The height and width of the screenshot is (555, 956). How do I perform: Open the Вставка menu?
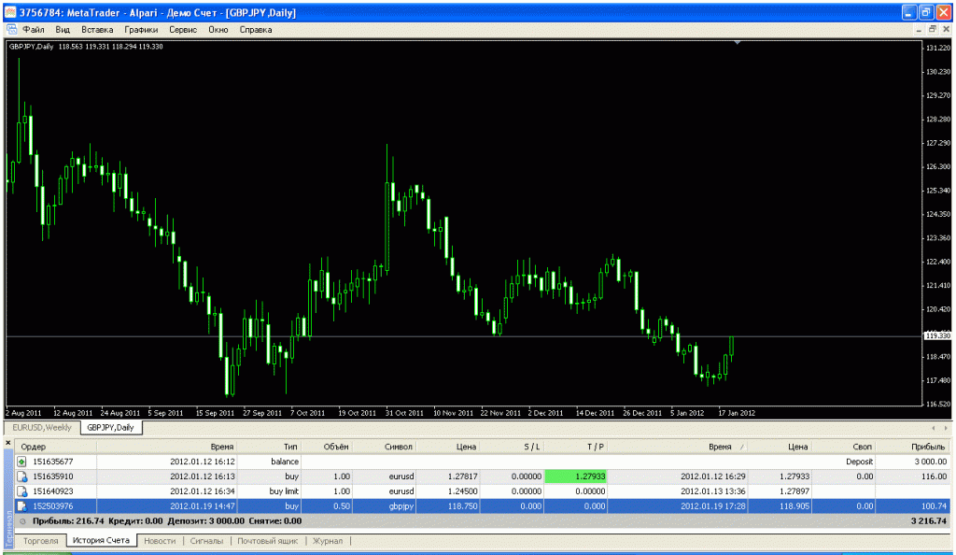coord(97,30)
